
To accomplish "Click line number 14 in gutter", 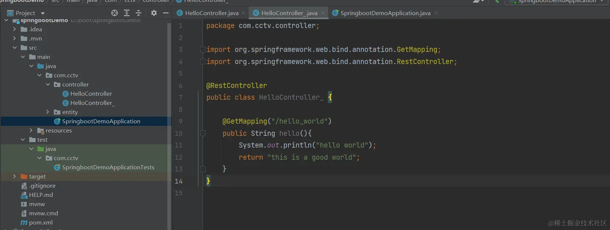I will pyautogui.click(x=179, y=181).
